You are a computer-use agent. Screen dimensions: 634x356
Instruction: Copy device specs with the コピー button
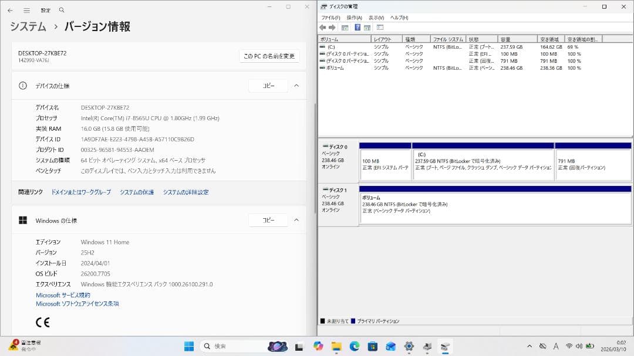pyautogui.click(x=268, y=86)
